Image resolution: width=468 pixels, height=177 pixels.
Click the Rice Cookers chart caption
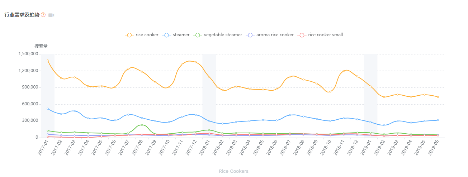(233, 171)
